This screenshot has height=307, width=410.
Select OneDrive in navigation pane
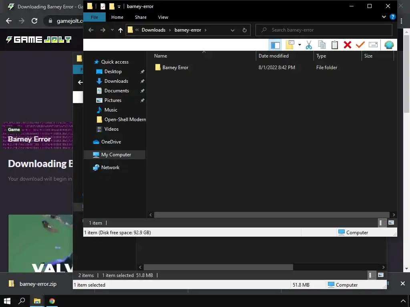coord(111,142)
